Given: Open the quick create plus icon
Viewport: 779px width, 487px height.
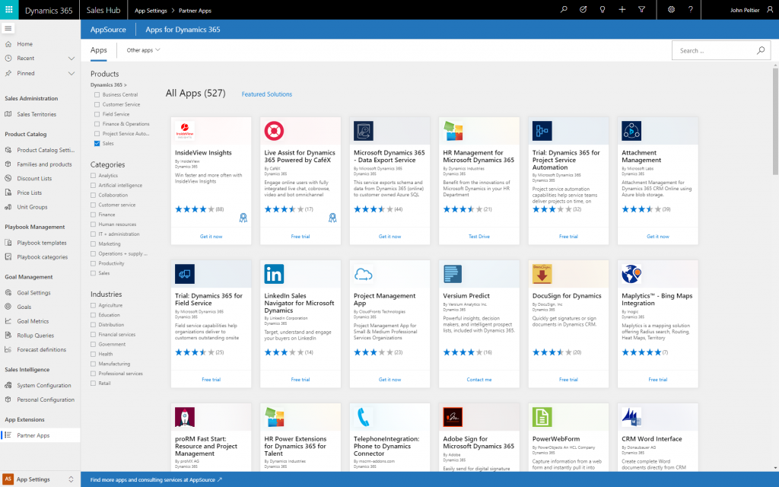Looking at the screenshot, I should pyautogui.click(x=622, y=10).
